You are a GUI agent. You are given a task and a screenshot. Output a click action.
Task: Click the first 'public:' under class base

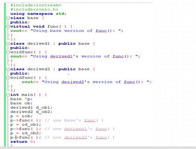[20, 22]
